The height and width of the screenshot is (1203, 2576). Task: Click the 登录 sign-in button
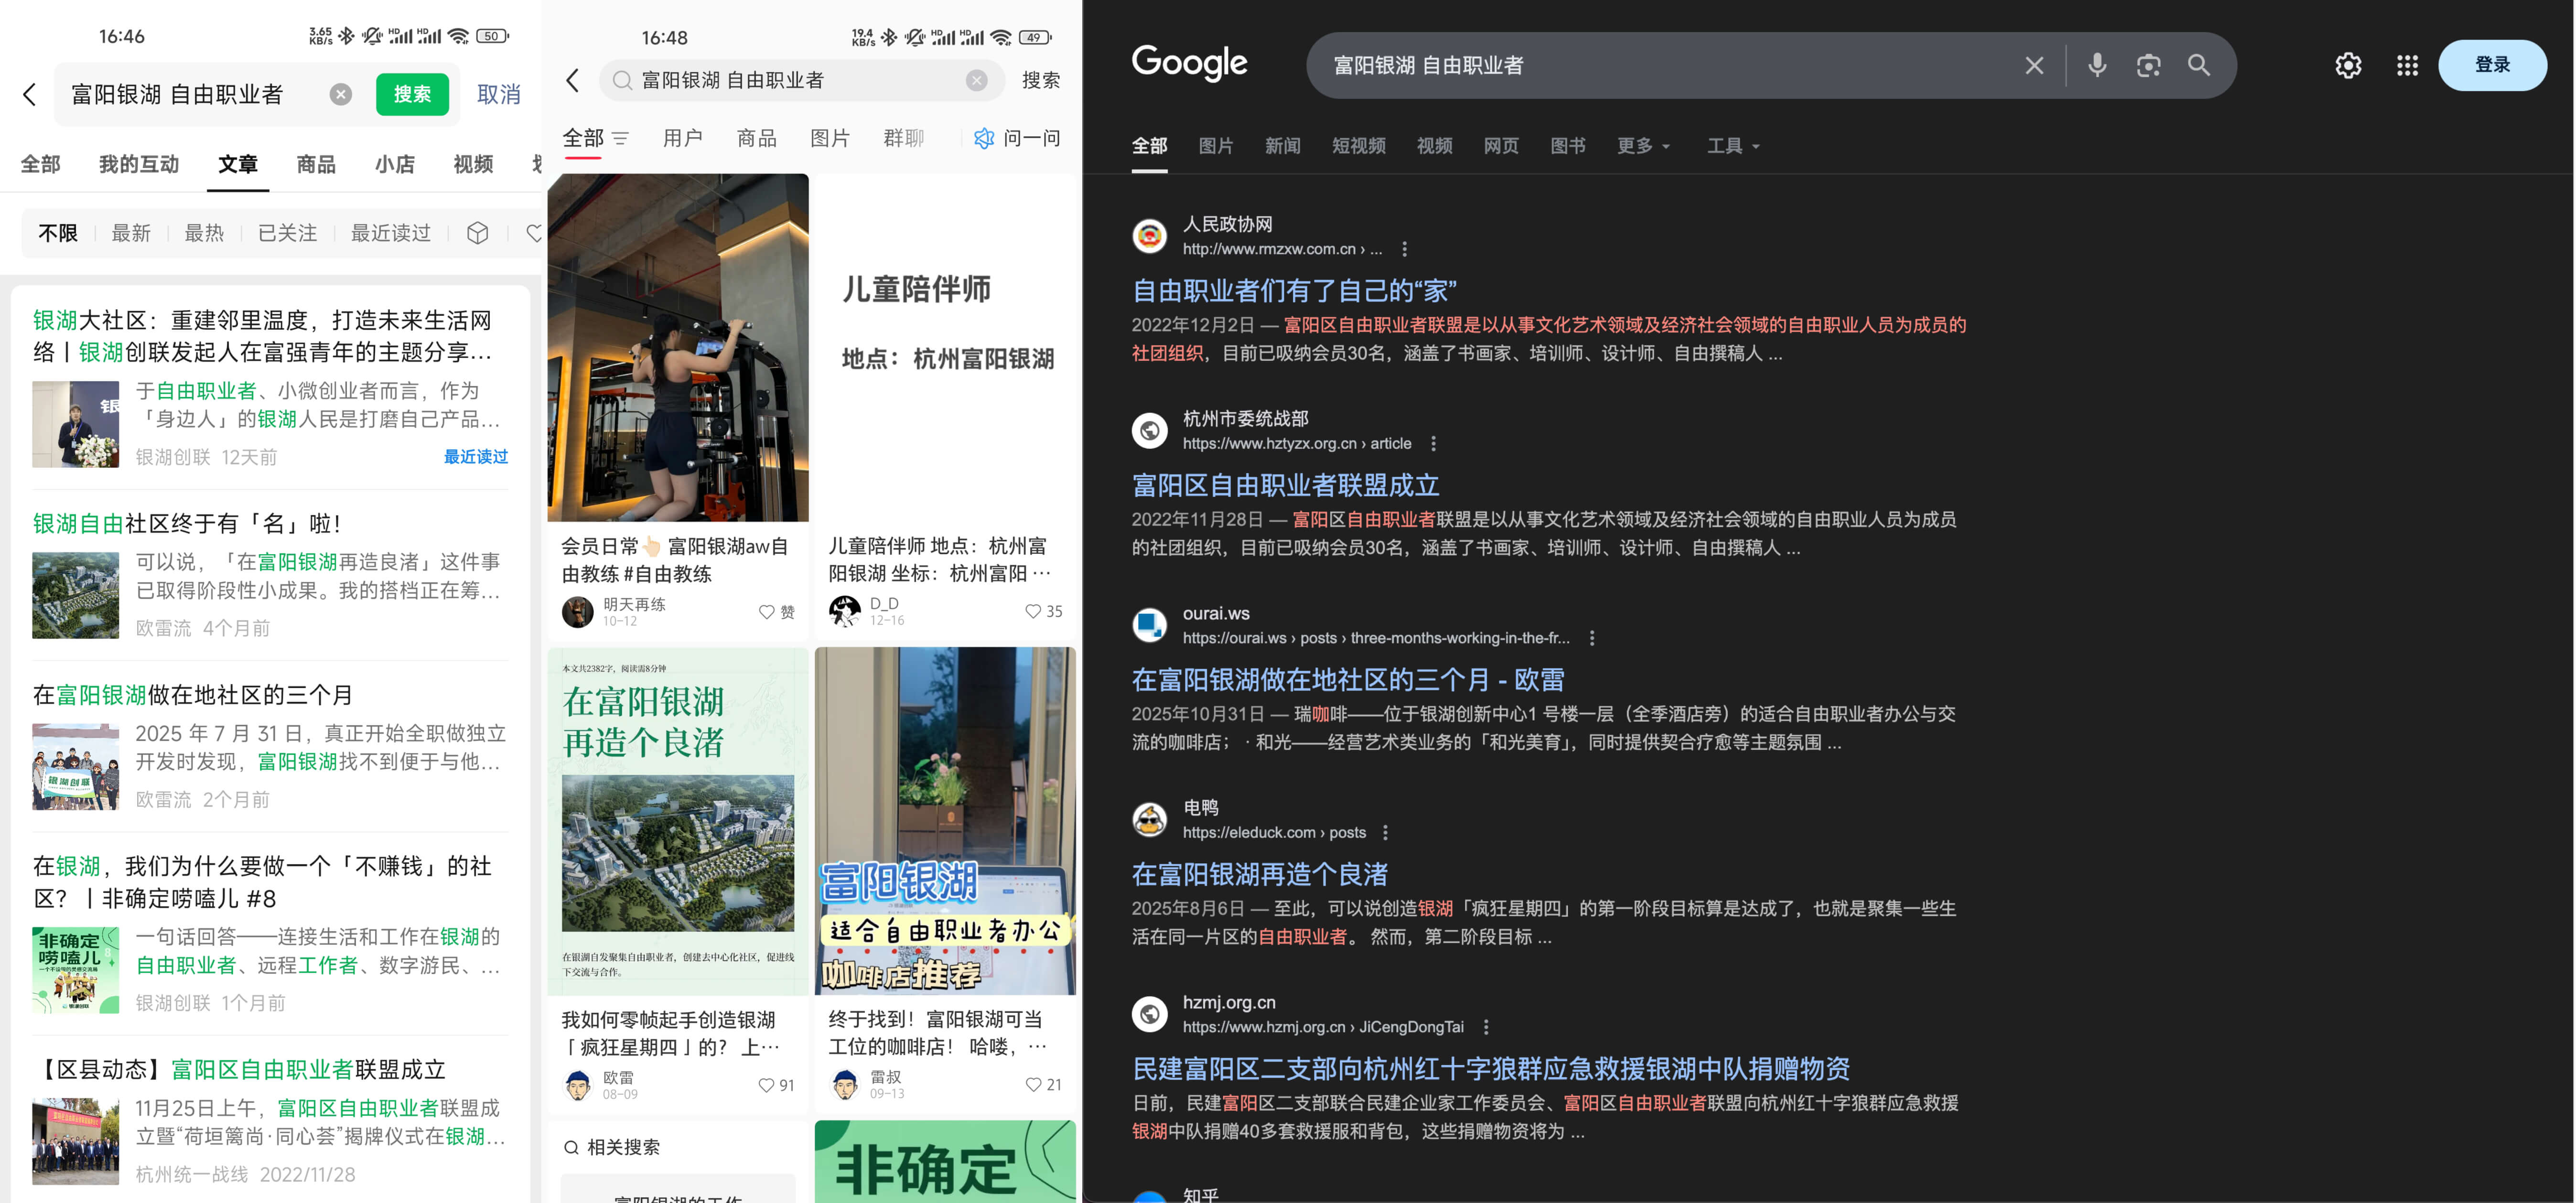click(2491, 65)
